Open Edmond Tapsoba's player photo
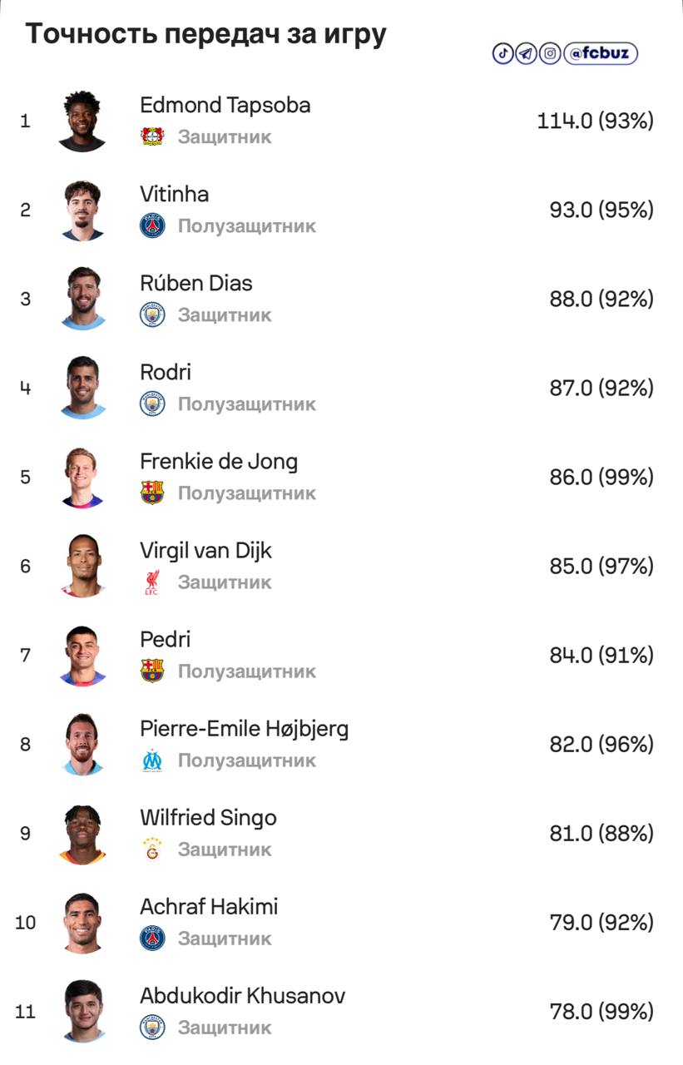Screen dimensions: 683x1065 coord(82,121)
